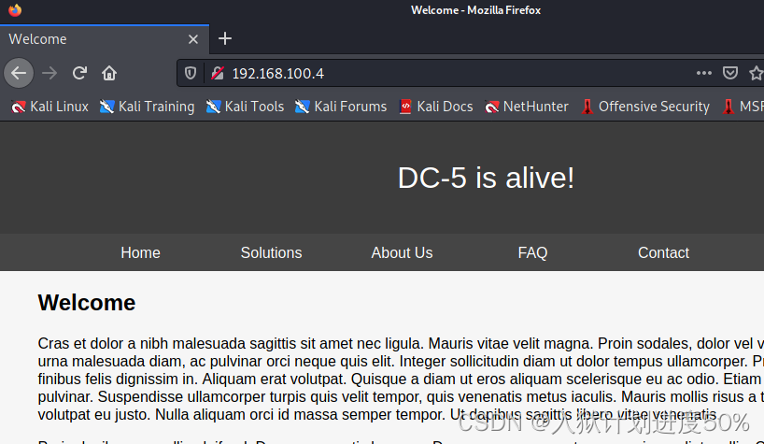Close the Welcome tab
The width and height of the screenshot is (764, 444).
coord(193,39)
